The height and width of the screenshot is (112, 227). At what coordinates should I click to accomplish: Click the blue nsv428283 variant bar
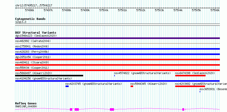point(117,54)
